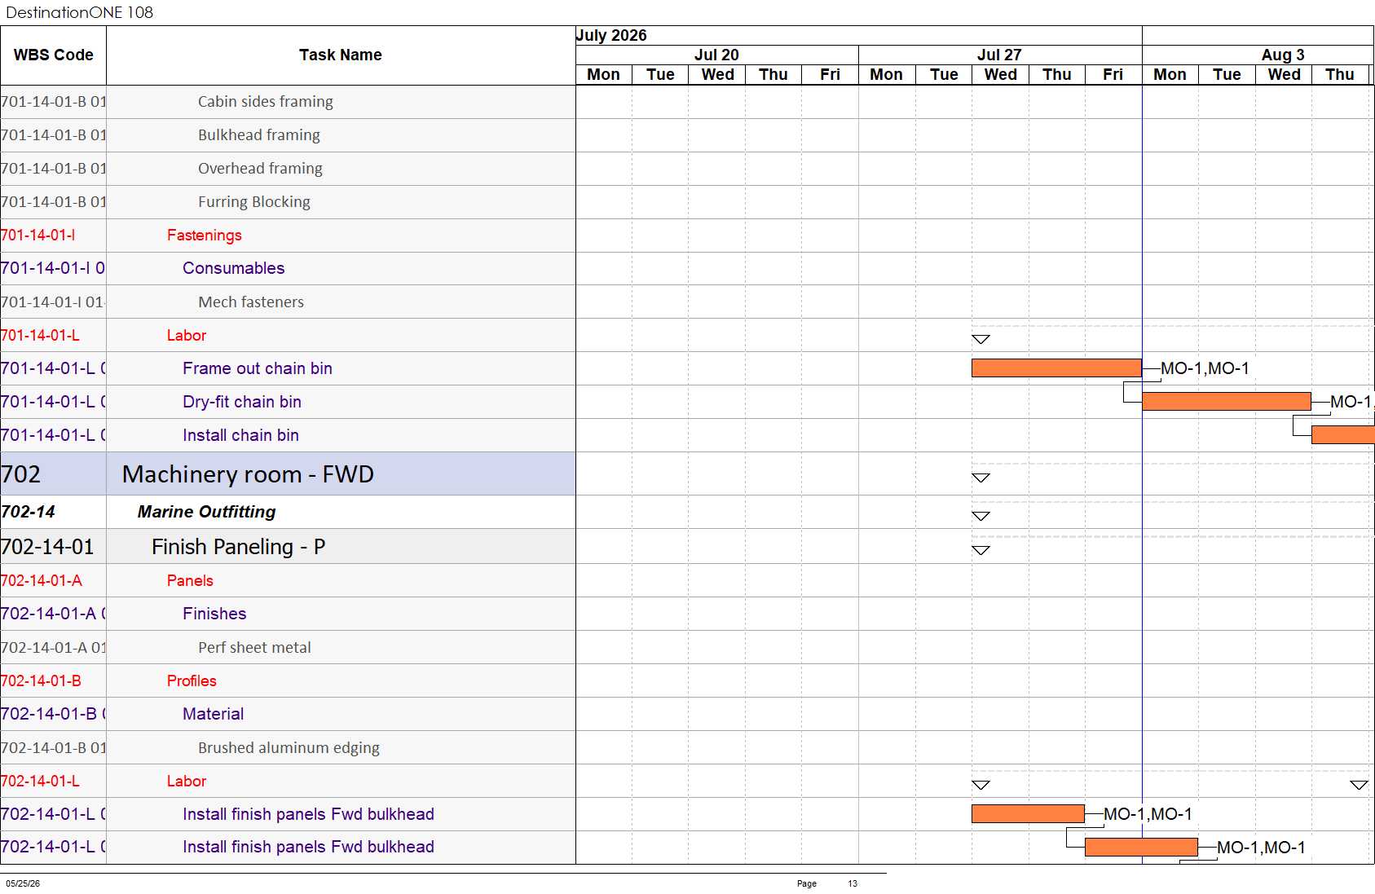Click the summary marker on Finish Paneling - P row

(x=981, y=550)
